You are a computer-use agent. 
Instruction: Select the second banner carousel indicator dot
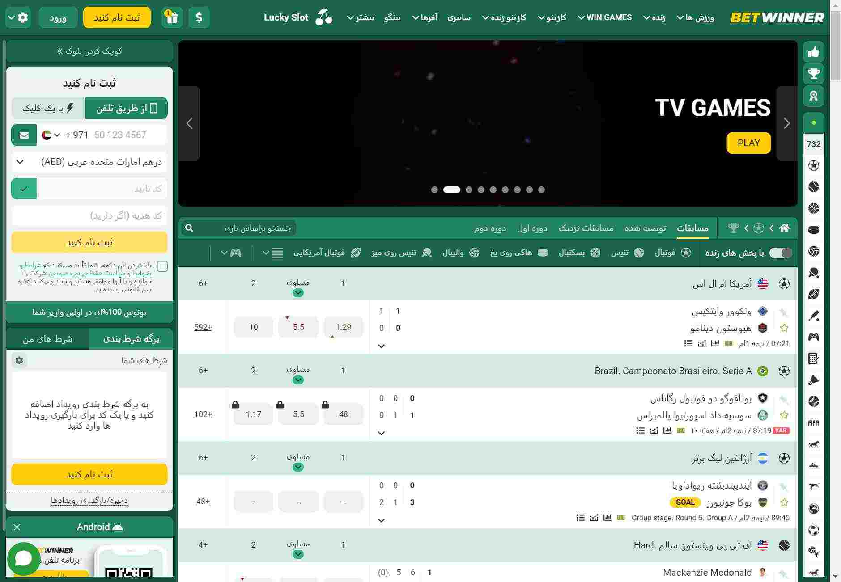pos(451,190)
